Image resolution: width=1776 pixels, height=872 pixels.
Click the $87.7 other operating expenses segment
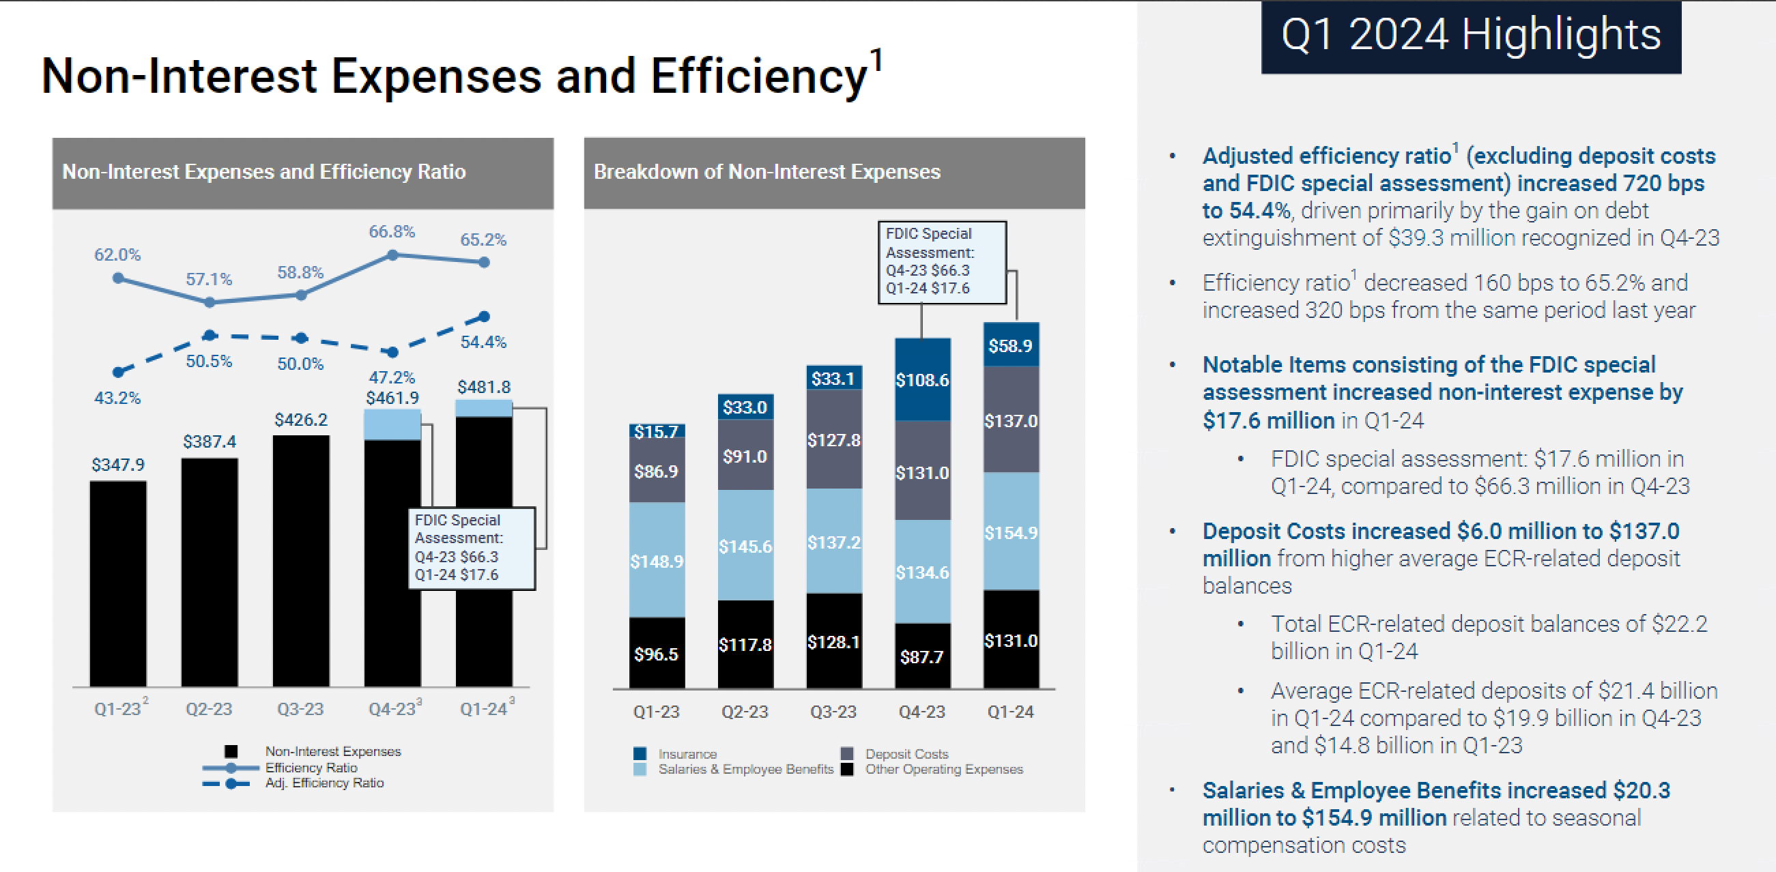click(923, 656)
